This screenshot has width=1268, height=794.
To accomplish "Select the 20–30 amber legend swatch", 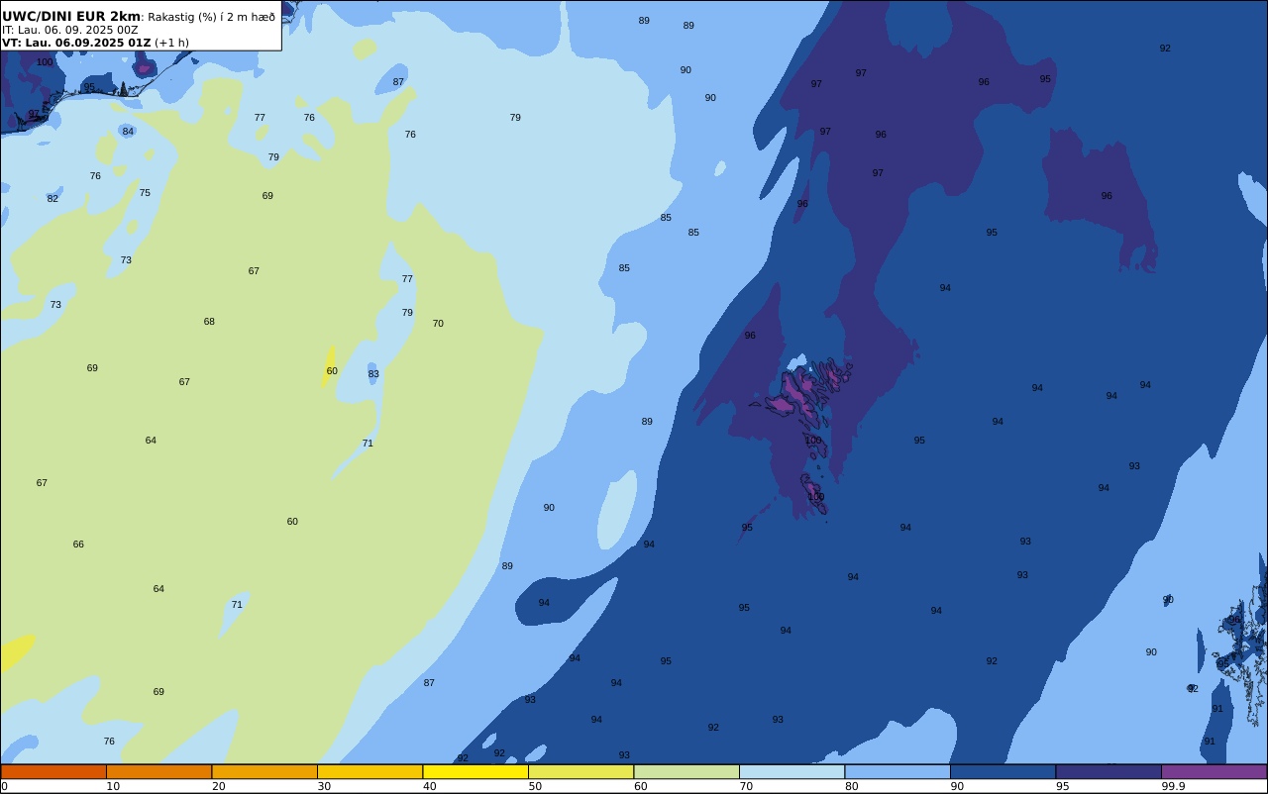I will click(264, 771).
